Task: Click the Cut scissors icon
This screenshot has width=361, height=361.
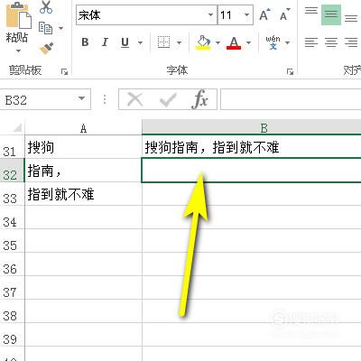Action: point(46,7)
